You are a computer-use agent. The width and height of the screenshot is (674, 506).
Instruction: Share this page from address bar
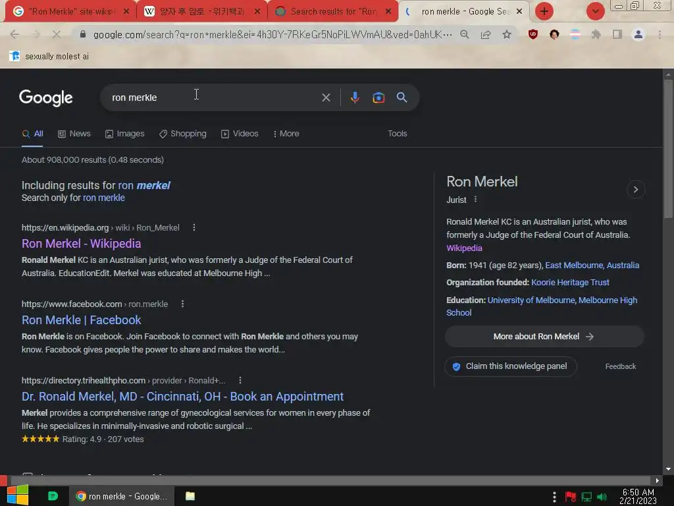pos(486,34)
